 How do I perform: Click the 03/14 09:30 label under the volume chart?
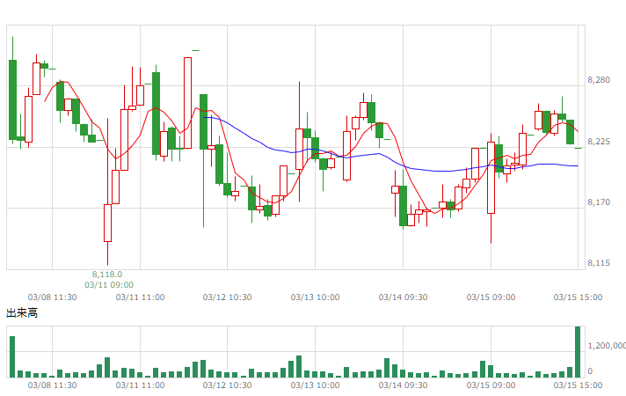coord(403,385)
